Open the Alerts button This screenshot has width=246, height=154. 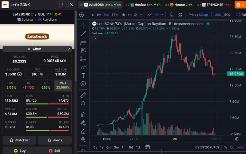(x=55, y=140)
